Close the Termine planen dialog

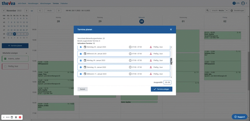click(x=171, y=29)
